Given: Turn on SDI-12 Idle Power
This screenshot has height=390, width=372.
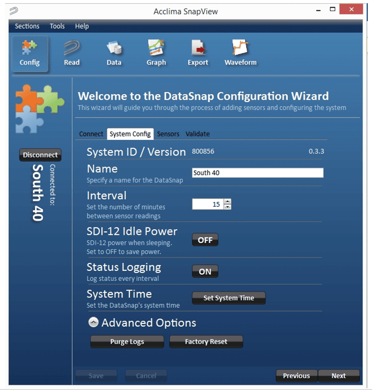Looking at the screenshot, I should tap(205, 239).
